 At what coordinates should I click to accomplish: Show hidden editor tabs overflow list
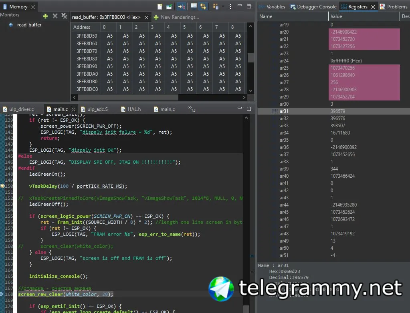pos(191,109)
